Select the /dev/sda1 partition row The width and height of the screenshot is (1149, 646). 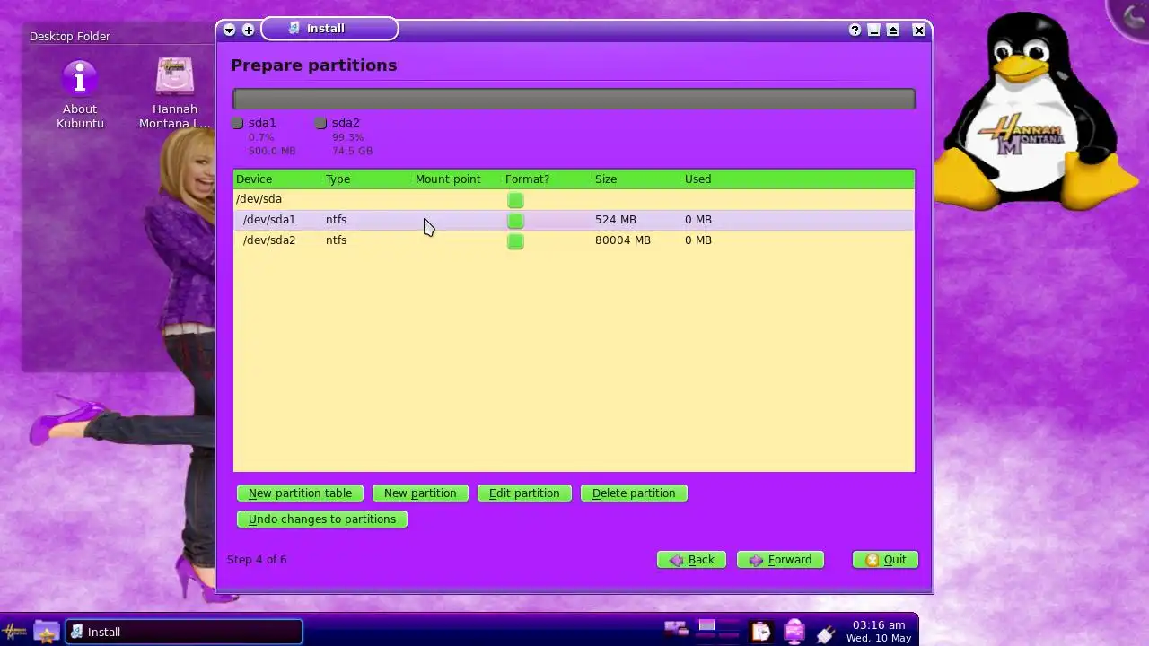[x=574, y=220]
